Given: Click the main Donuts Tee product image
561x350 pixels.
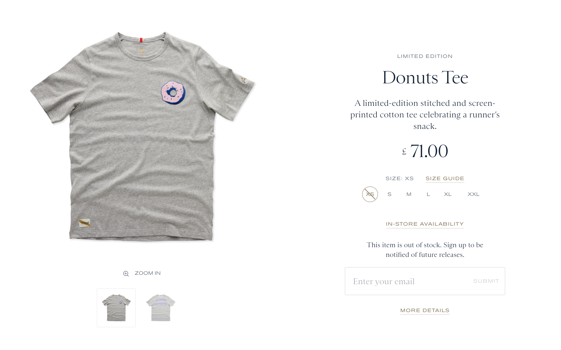Looking at the screenshot, I should [x=143, y=136].
